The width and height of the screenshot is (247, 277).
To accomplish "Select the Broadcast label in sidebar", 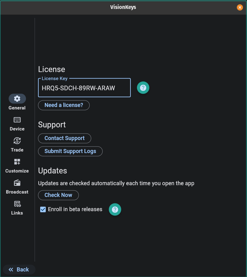I will pos(17,192).
